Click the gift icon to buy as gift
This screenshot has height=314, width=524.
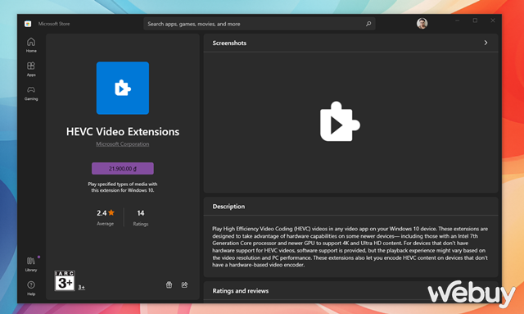click(x=169, y=284)
